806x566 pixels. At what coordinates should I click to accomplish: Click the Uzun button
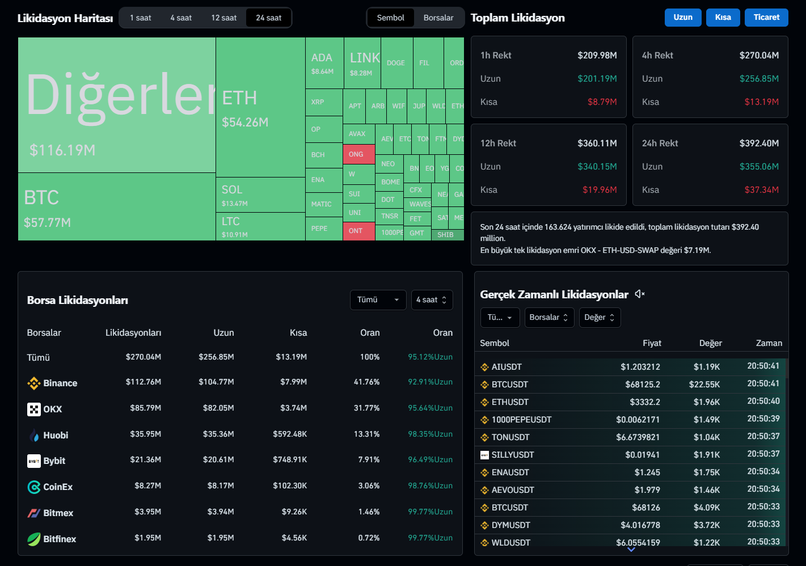683,18
